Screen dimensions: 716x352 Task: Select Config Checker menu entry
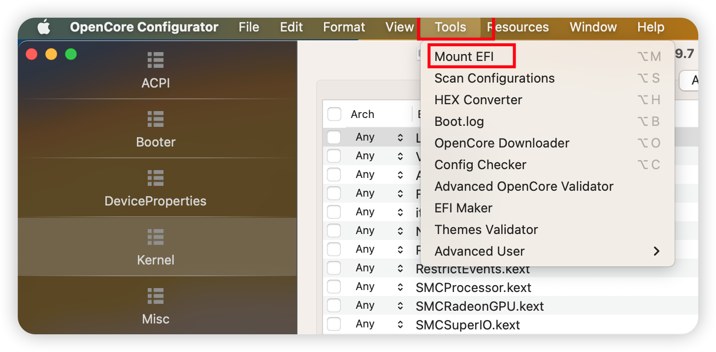(x=480, y=165)
